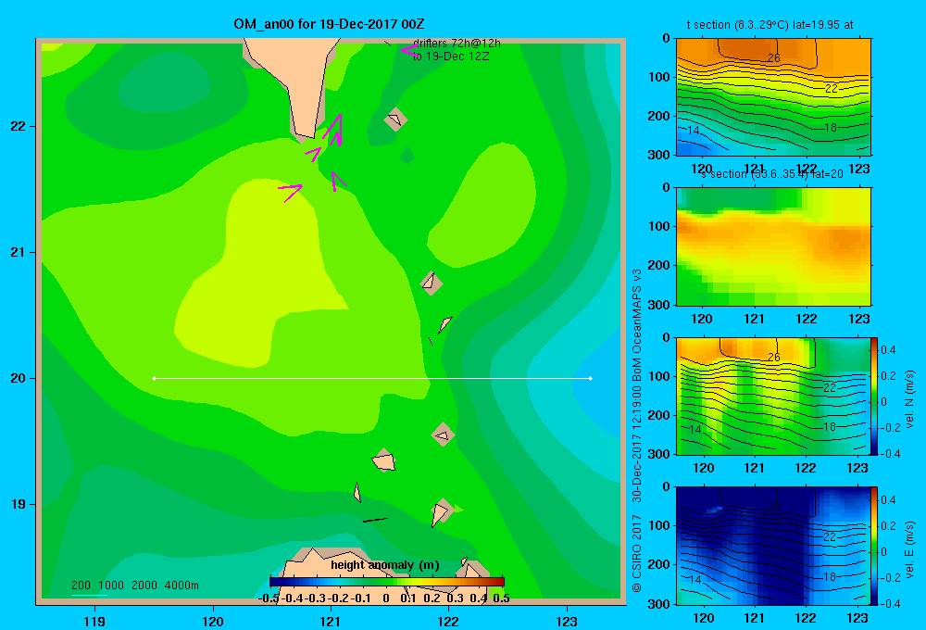Open the eastward velocity section plot
The image size is (926, 630).
tap(773, 546)
